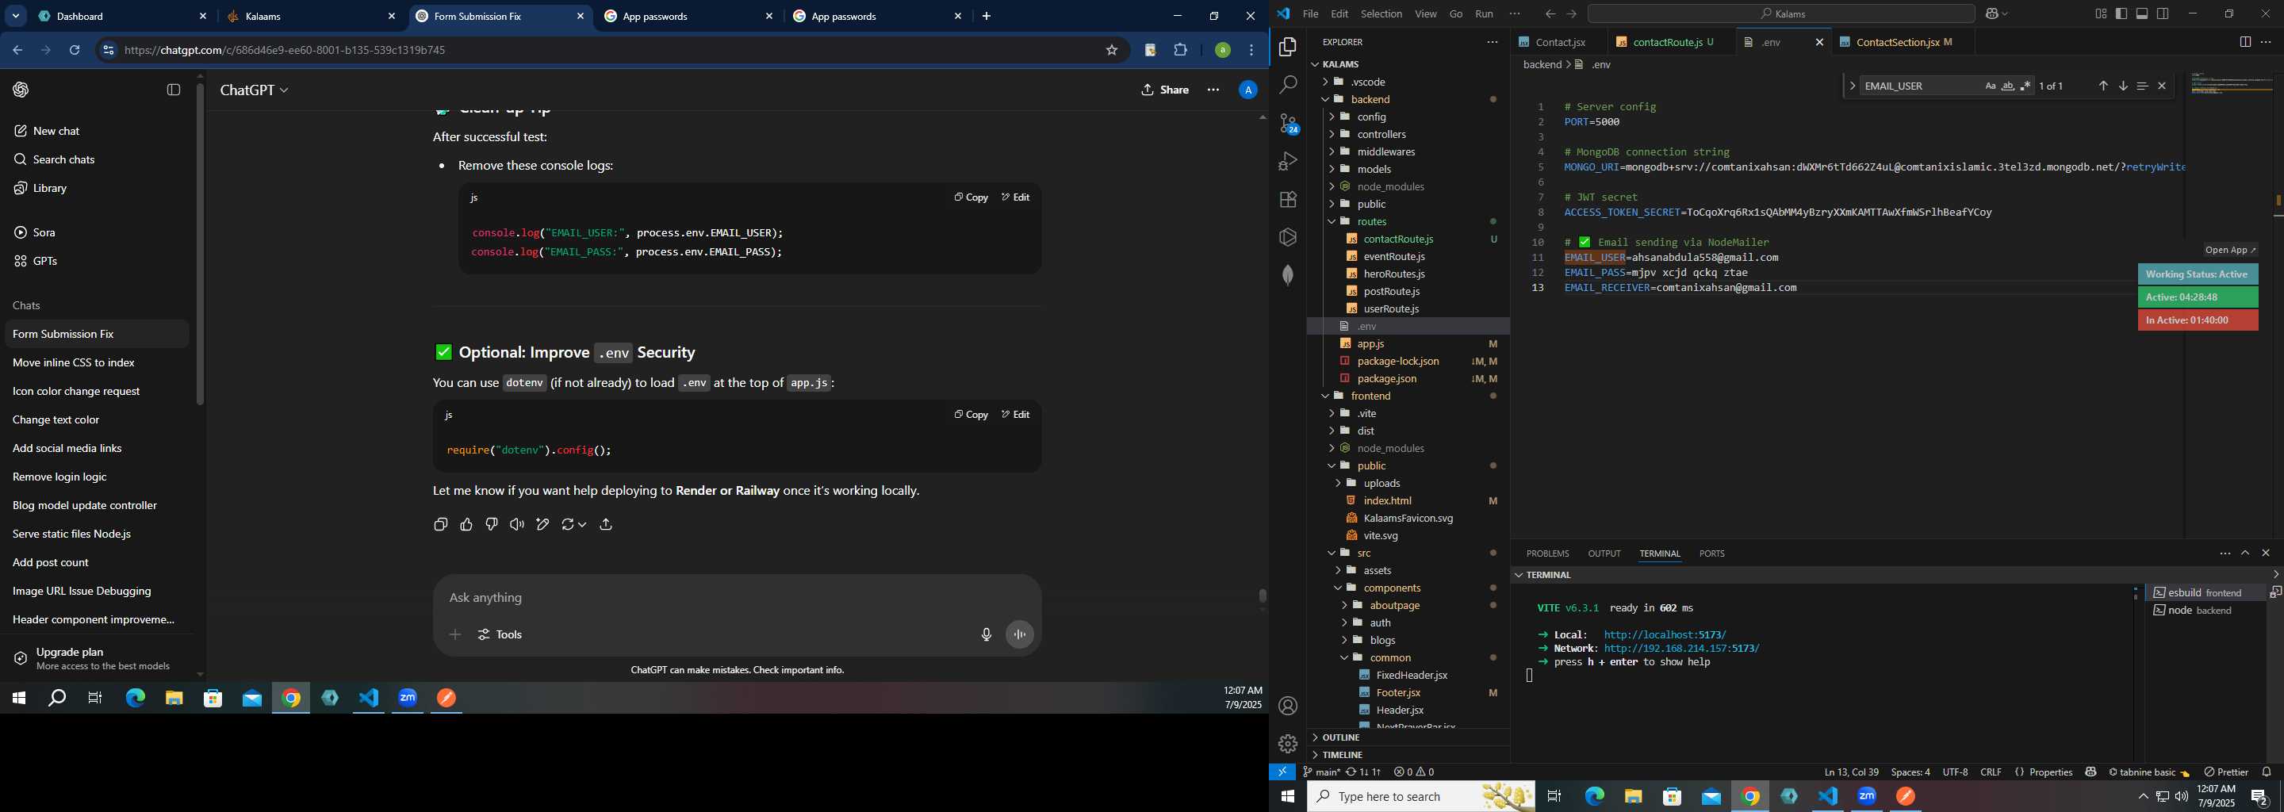Toggle the panel layout button in title bar
Screen dimensions: 2284x812
coord(2142,14)
